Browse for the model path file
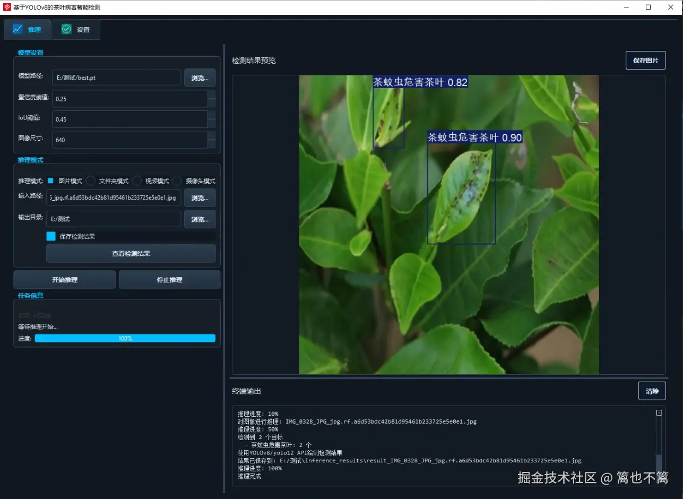The width and height of the screenshot is (683, 499). click(200, 78)
